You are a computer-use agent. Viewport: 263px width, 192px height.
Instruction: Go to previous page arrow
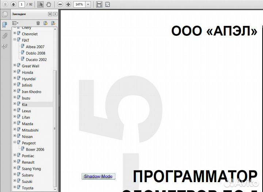(5, 4)
